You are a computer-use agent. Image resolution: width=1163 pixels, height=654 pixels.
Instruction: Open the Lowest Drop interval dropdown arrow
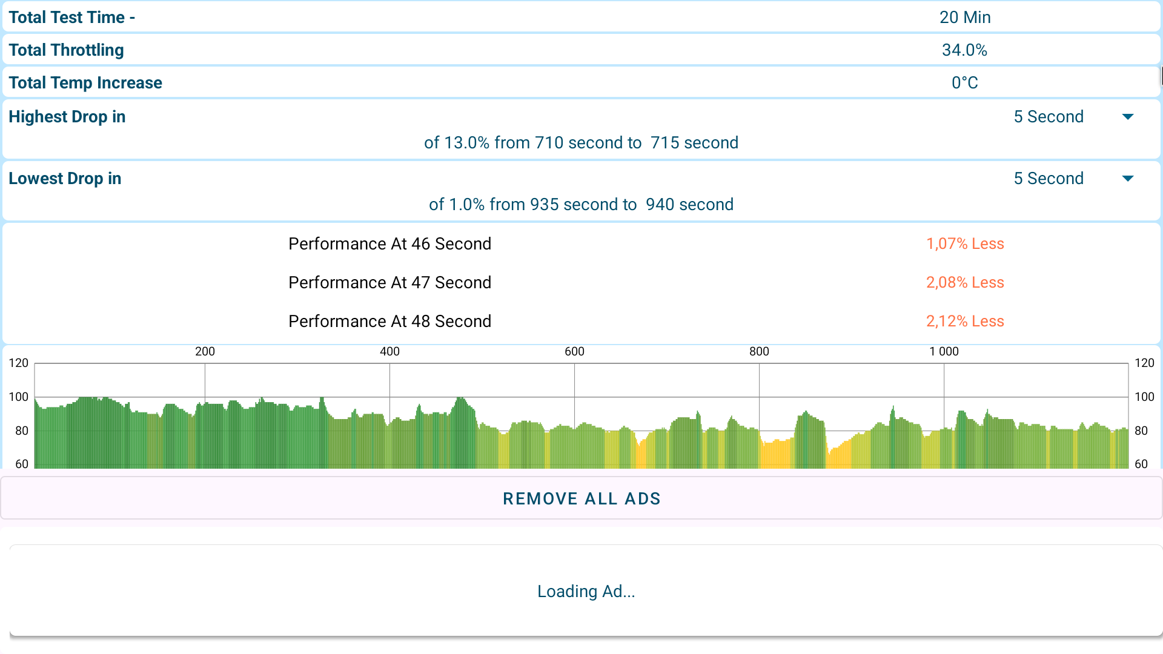point(1127,179)
